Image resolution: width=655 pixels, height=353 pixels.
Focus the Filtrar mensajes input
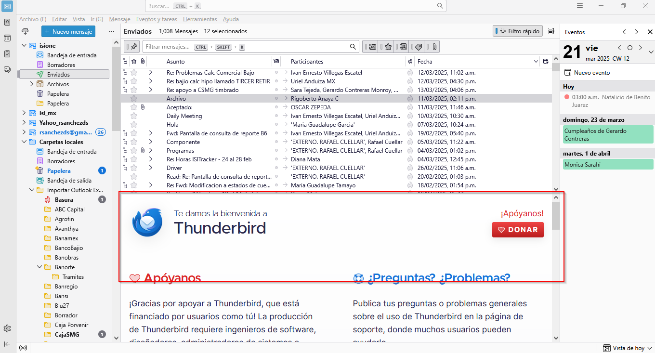[251, 47]
